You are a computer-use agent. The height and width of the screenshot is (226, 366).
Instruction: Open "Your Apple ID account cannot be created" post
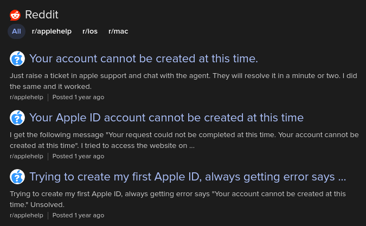click(166, 118)
